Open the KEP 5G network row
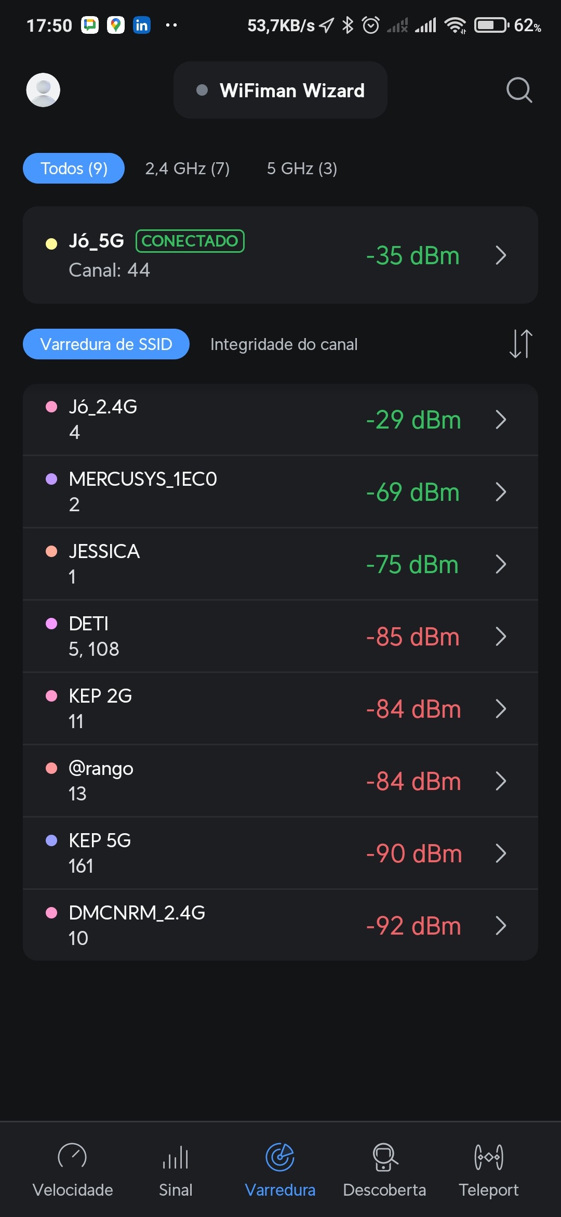The image size is (561, 1217). 280,853
